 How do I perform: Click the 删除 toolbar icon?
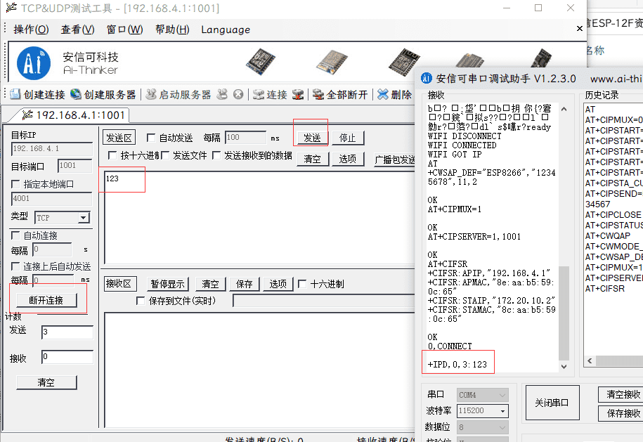[383, 94]
